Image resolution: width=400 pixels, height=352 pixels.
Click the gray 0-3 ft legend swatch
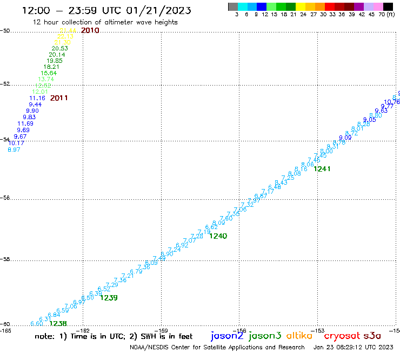coord(233,6)
